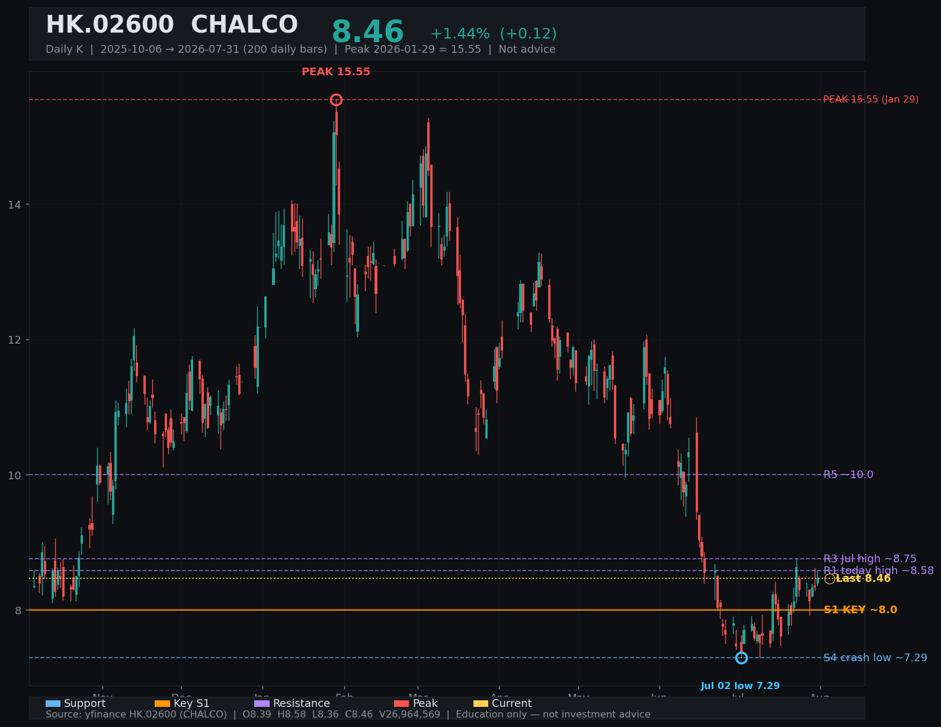Select the 'HK.02600 CHALCO' title

click(172, 25)
